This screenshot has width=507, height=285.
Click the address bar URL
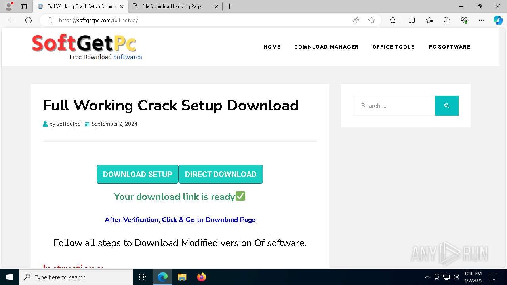99,20
